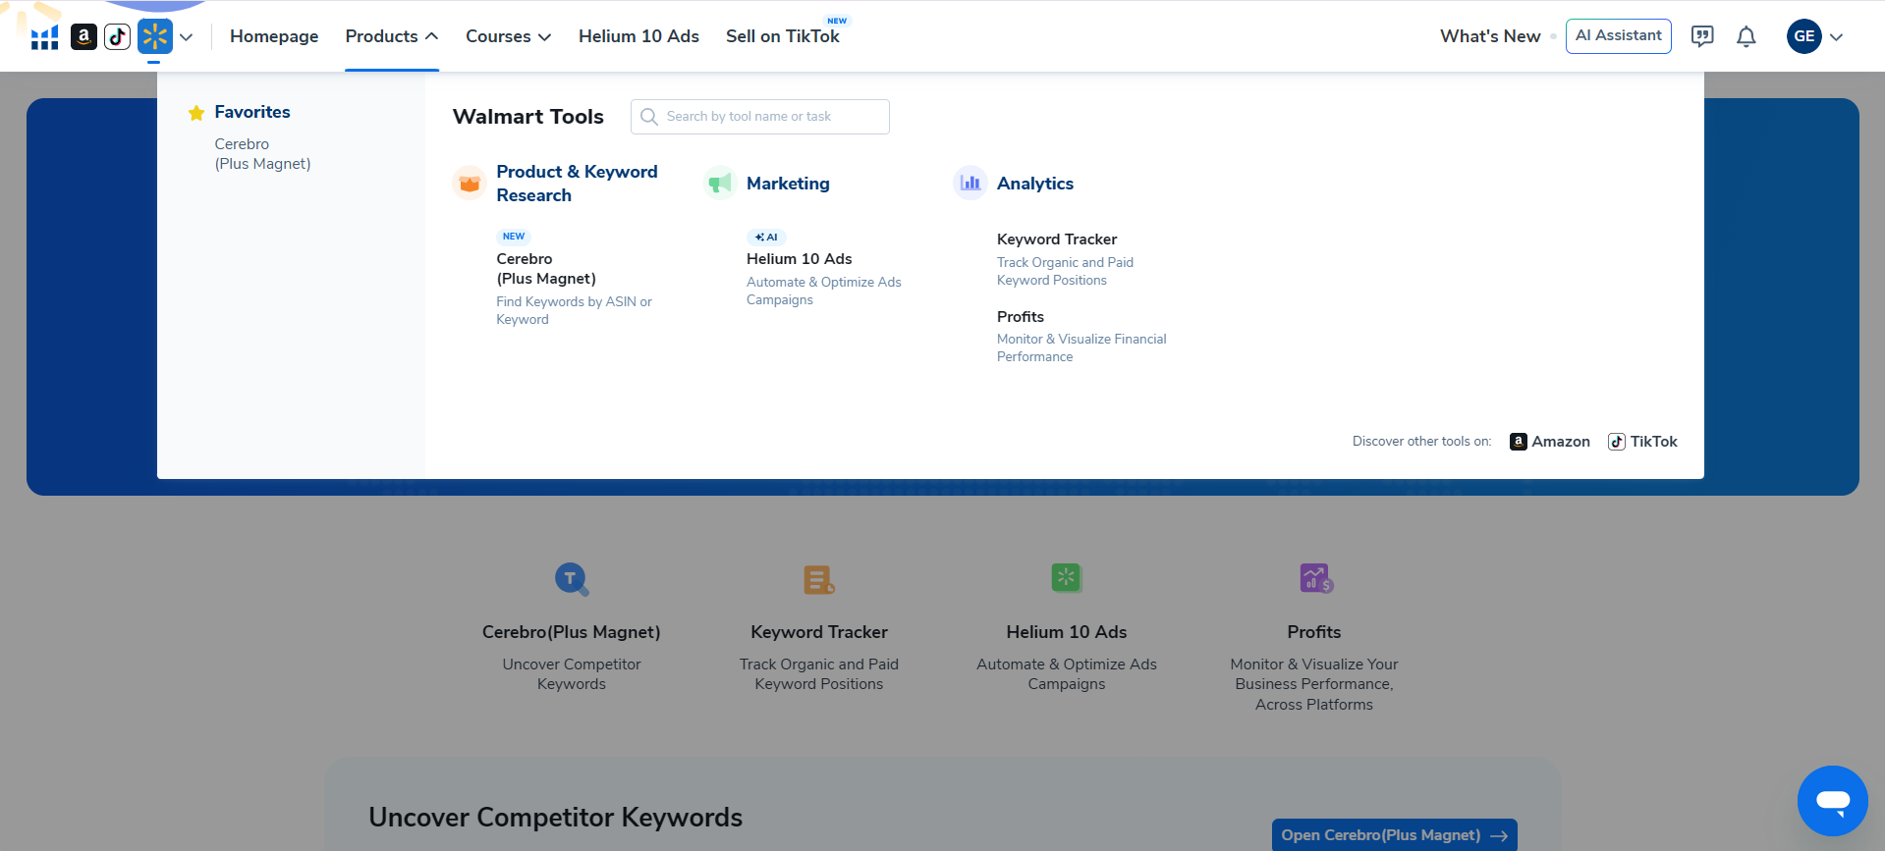Switch to the Amazon marketplace icon
Viewport: 1885px width, 851px height.
(84, 37)
